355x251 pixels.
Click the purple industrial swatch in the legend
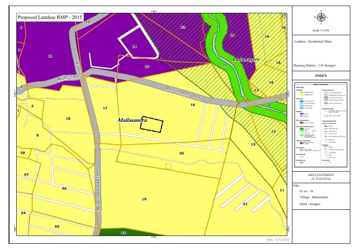[x=302, y=114]
